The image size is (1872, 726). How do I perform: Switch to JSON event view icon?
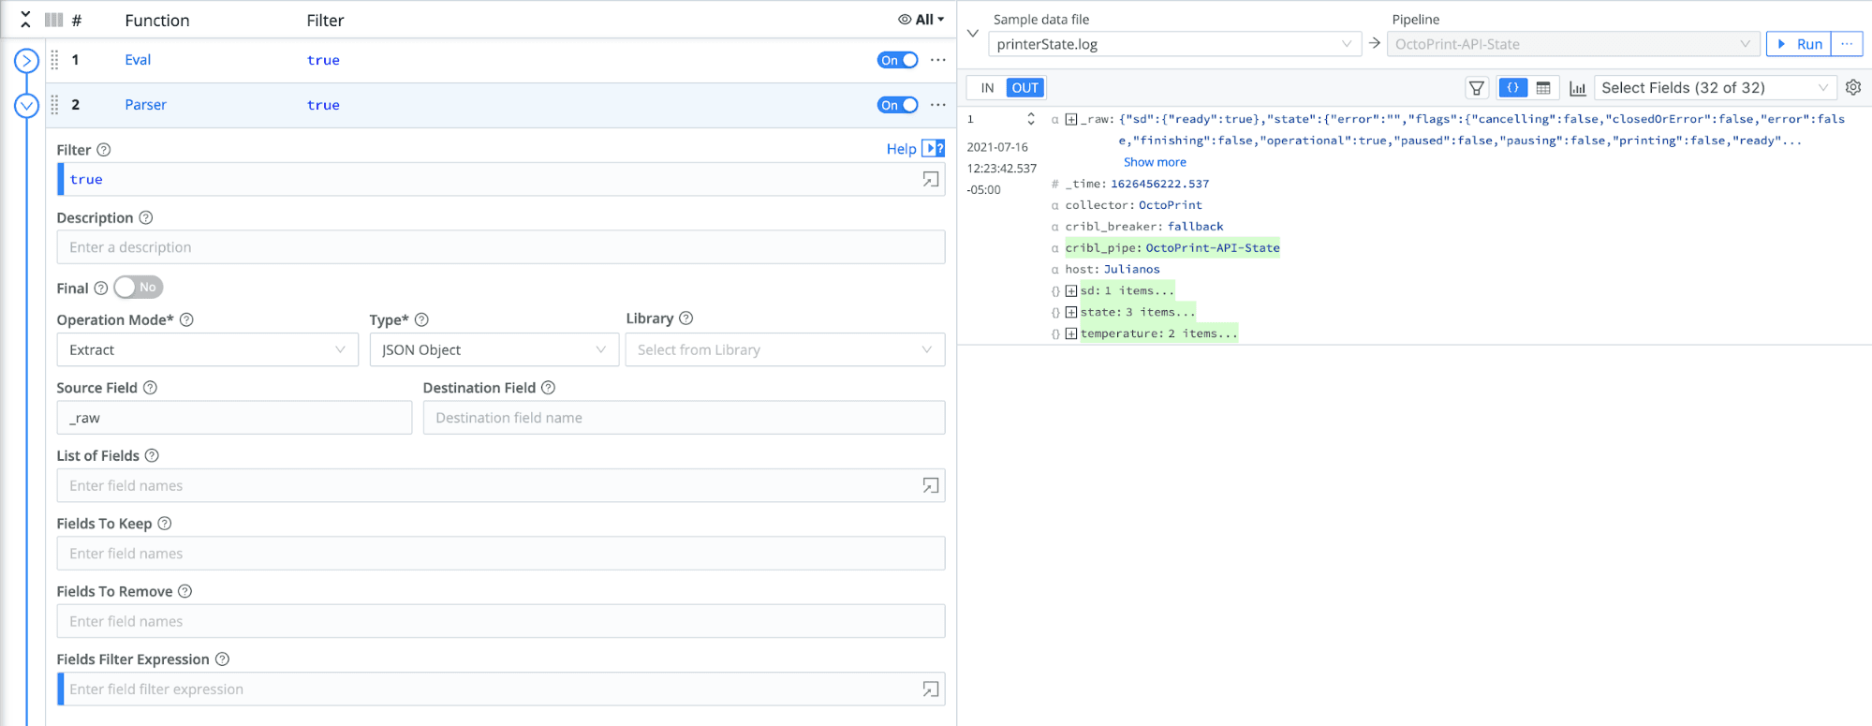click(1512, 88)
